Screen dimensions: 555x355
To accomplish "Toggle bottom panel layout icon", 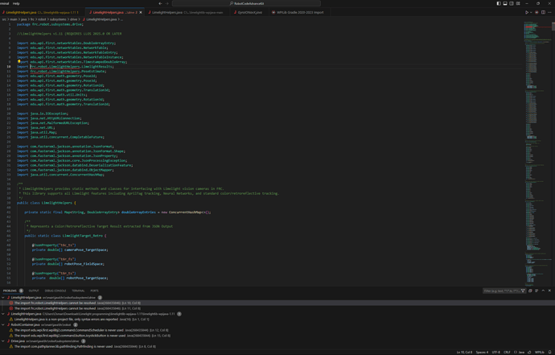I will [x=505, y=3].
